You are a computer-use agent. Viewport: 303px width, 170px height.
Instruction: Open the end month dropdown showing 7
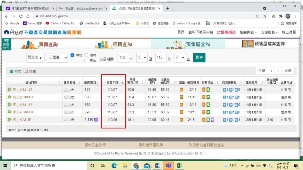(x=179, y=57)
